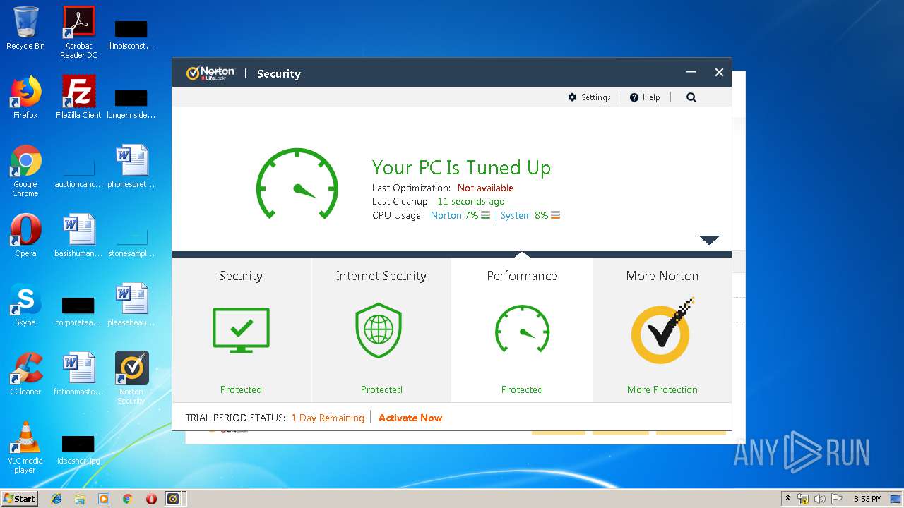904x508 pixels.
Task: Switch to Norton taskbar button
Action: point(174,499)
